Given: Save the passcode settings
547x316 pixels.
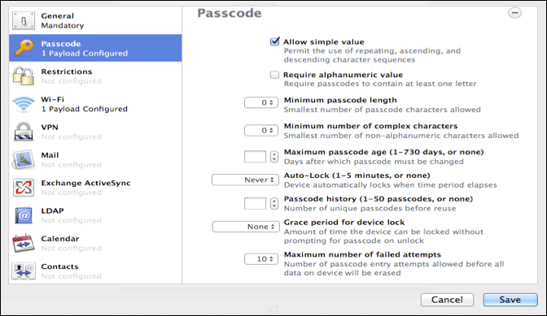Looking at the screenshot, I should tap(510, 300).
